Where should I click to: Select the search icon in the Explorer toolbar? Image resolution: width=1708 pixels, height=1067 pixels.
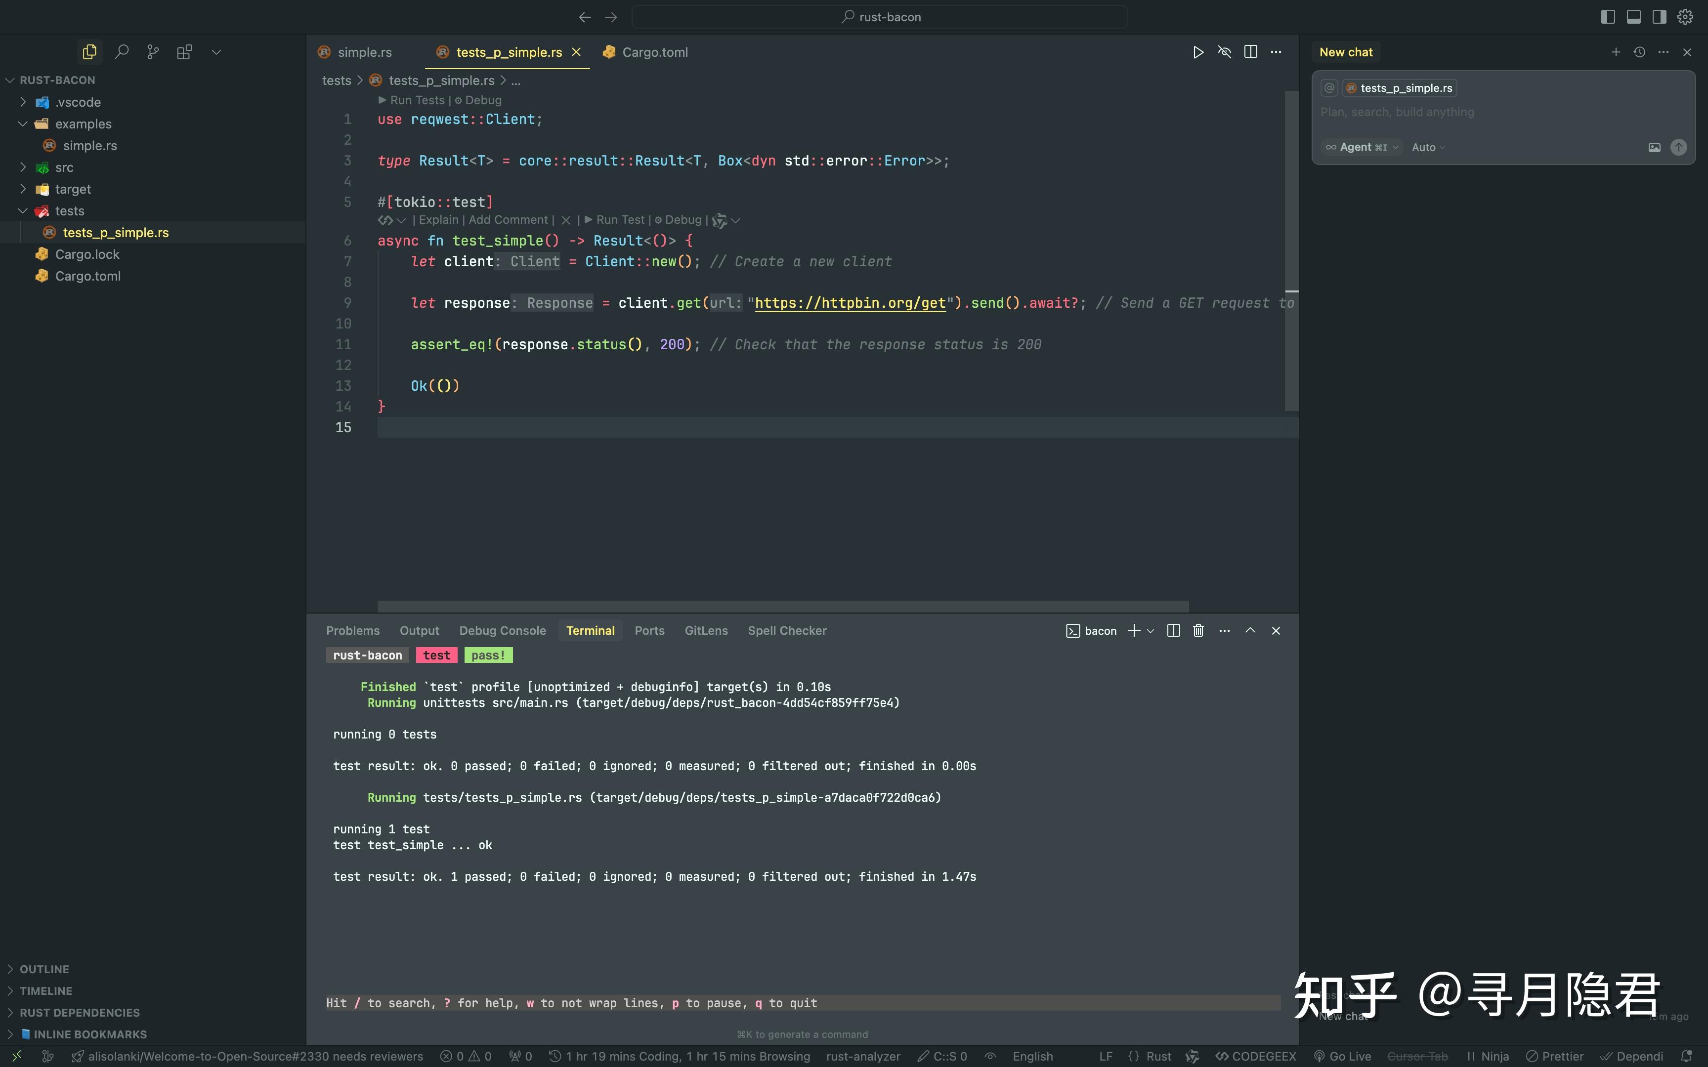(122, 51)
